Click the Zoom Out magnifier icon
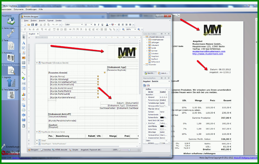This screenshot has height=164, width=259. pyautogui.click(x=123, y=29)
